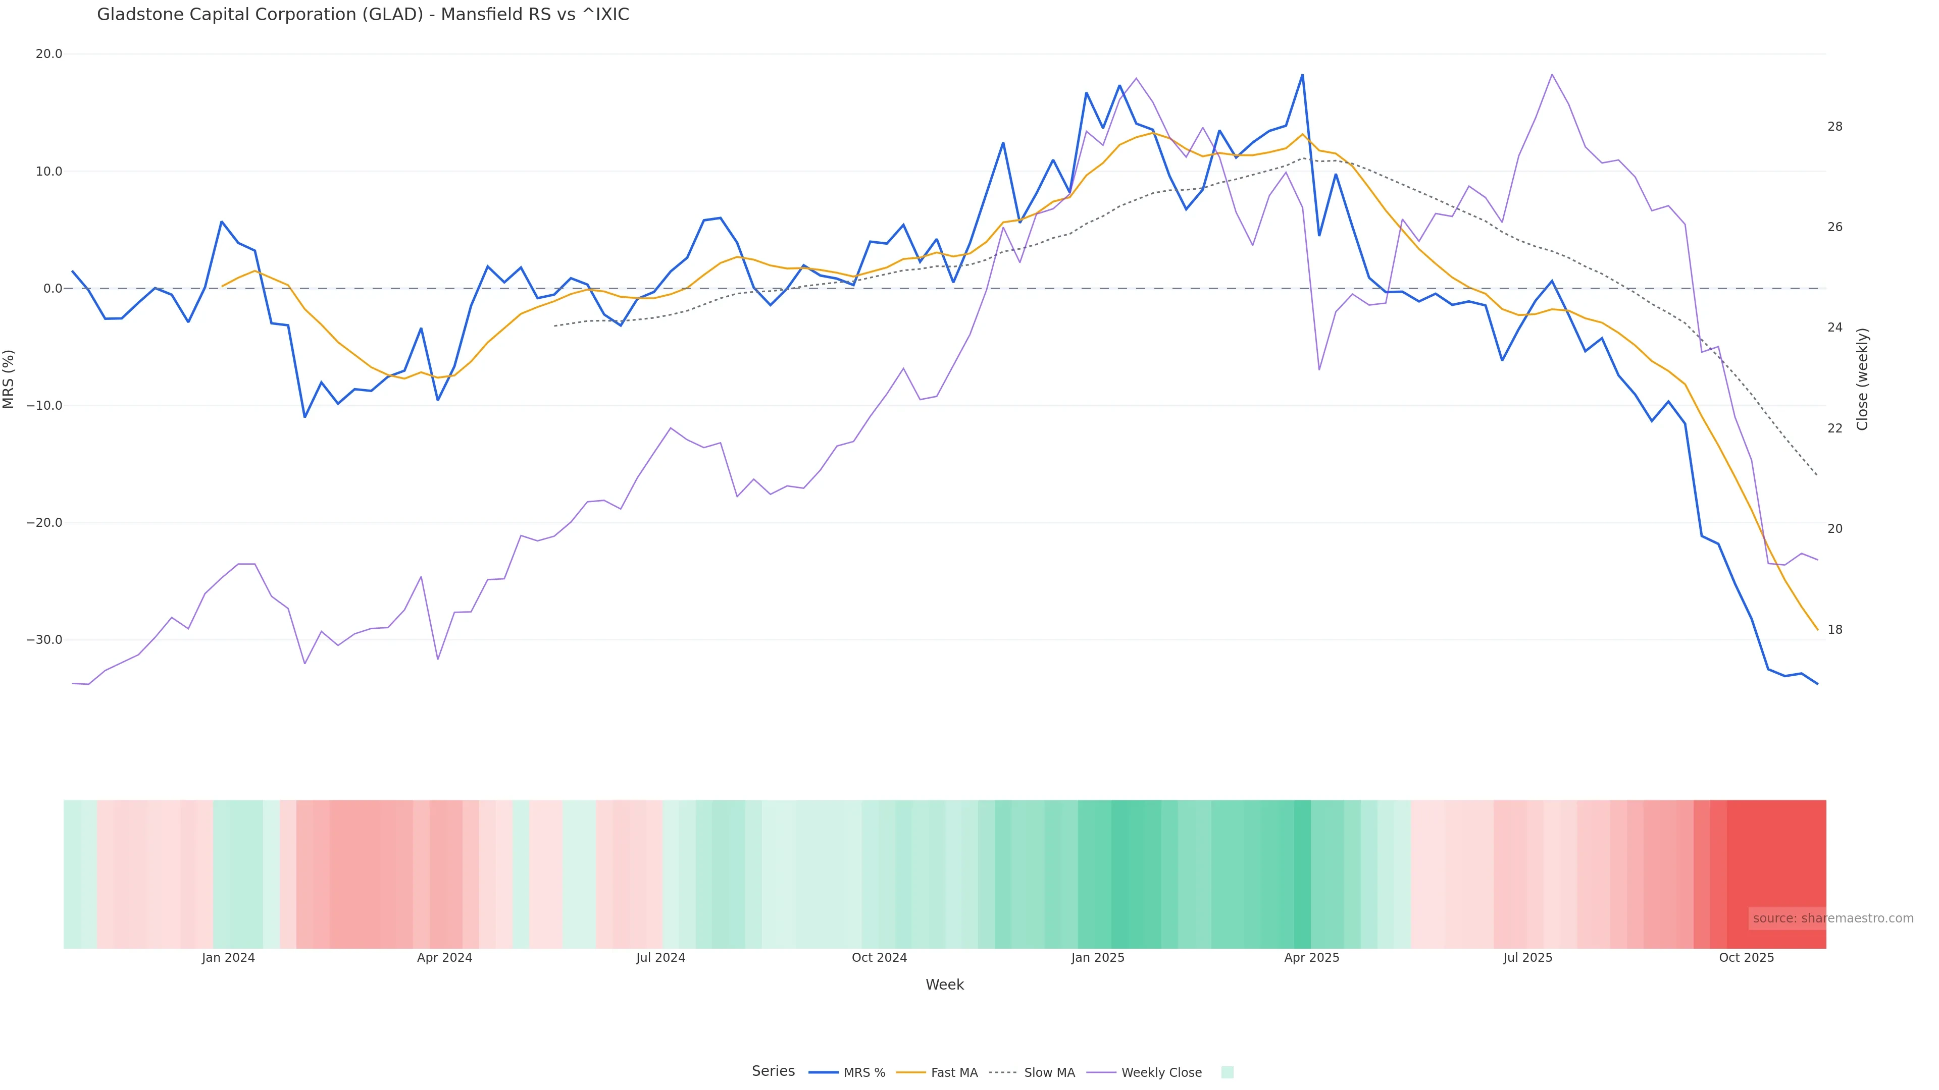This screenshot has width=1939, height=1090.
Task: Click the 28 tick on Close axis
Action: 1835,126
